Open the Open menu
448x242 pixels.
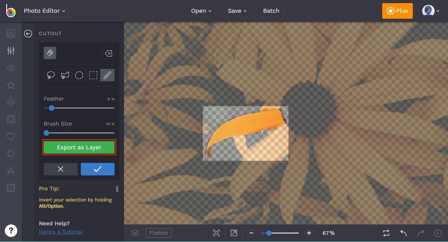point(201,11)
